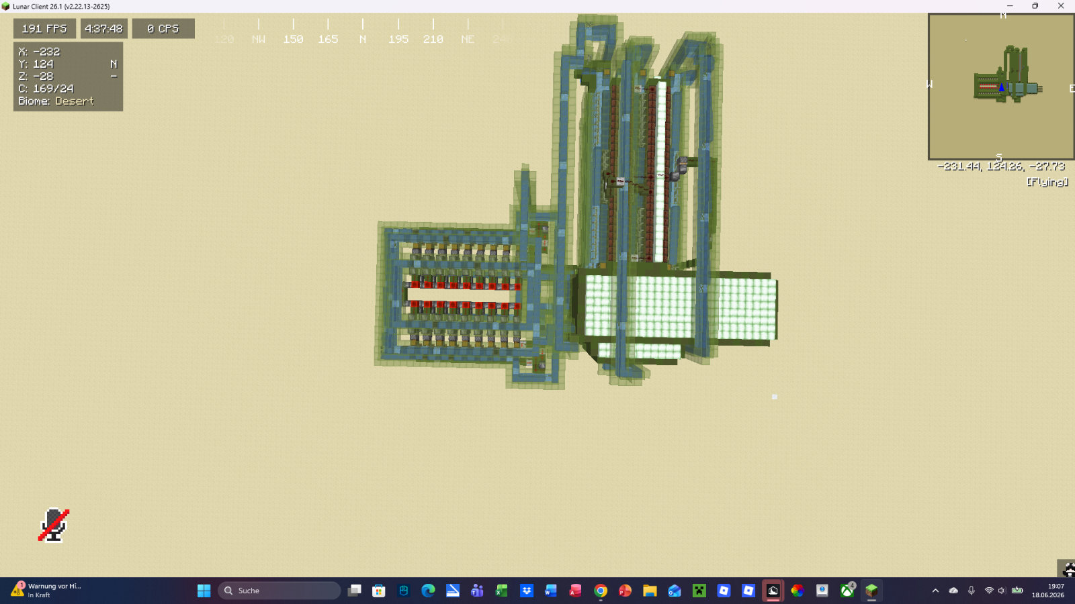1075x604 pixels.
Task: Open the OneDrive cloud tray icon
Action: tap(953, 591)
